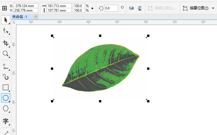Add a new document with plus tab

click(36, 17)
